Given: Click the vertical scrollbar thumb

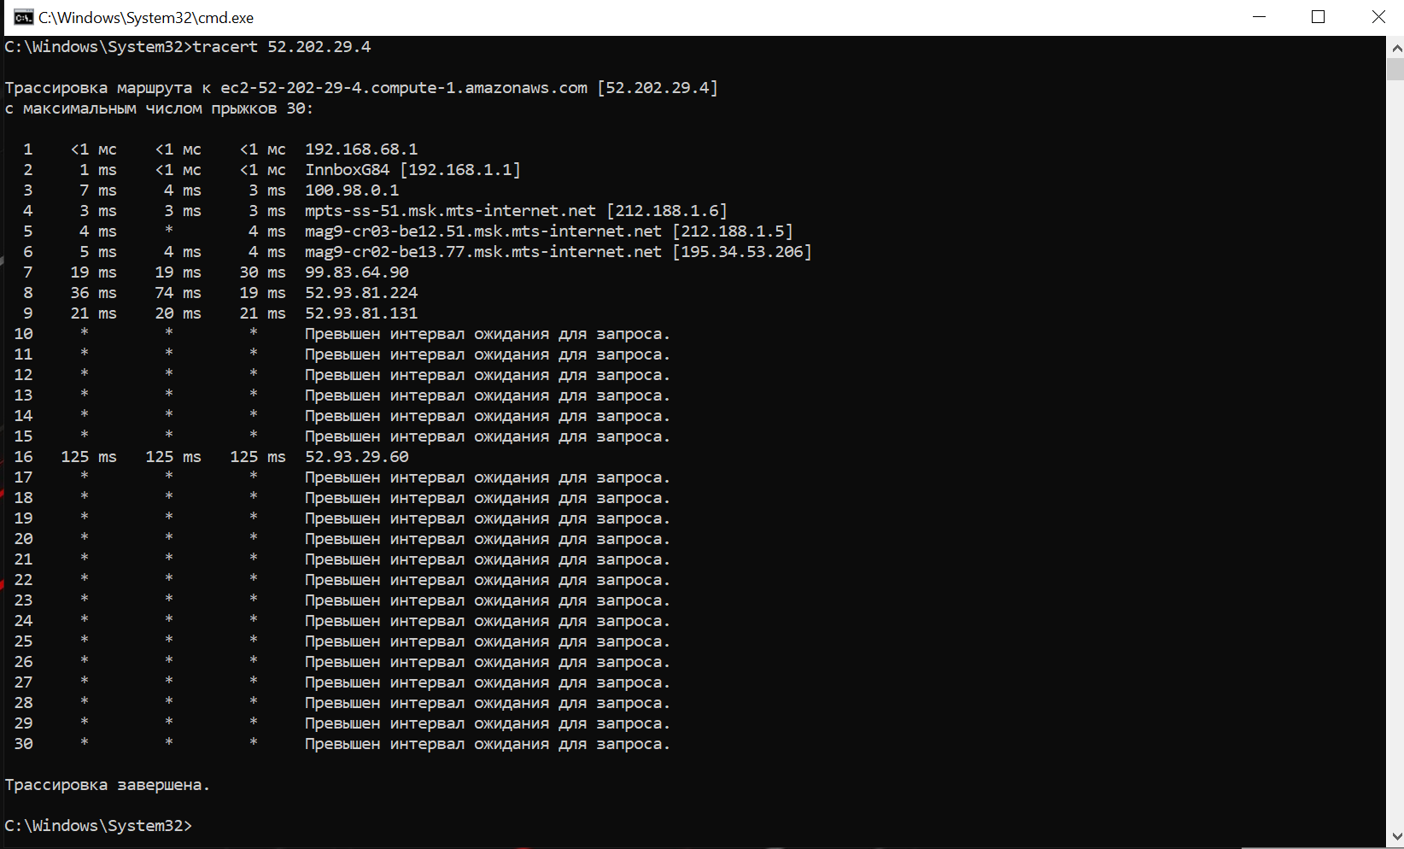Looking at the screenshot, I should pos(1395,68).
